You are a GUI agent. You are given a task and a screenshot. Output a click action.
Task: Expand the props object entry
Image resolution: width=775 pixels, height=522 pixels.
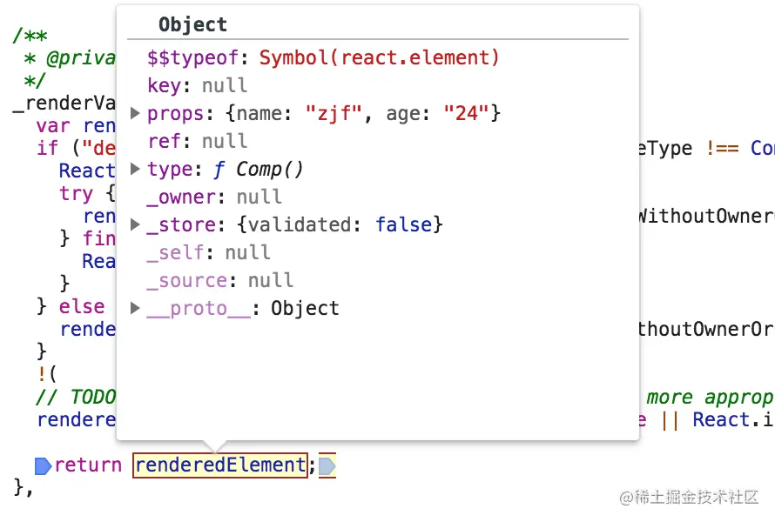pos(135,113)
